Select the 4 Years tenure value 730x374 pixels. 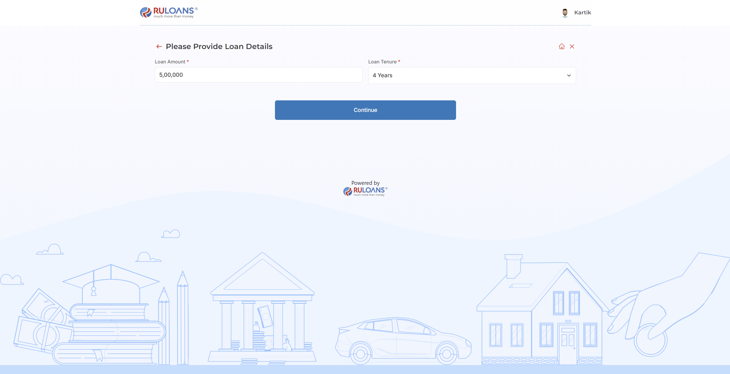382,75
